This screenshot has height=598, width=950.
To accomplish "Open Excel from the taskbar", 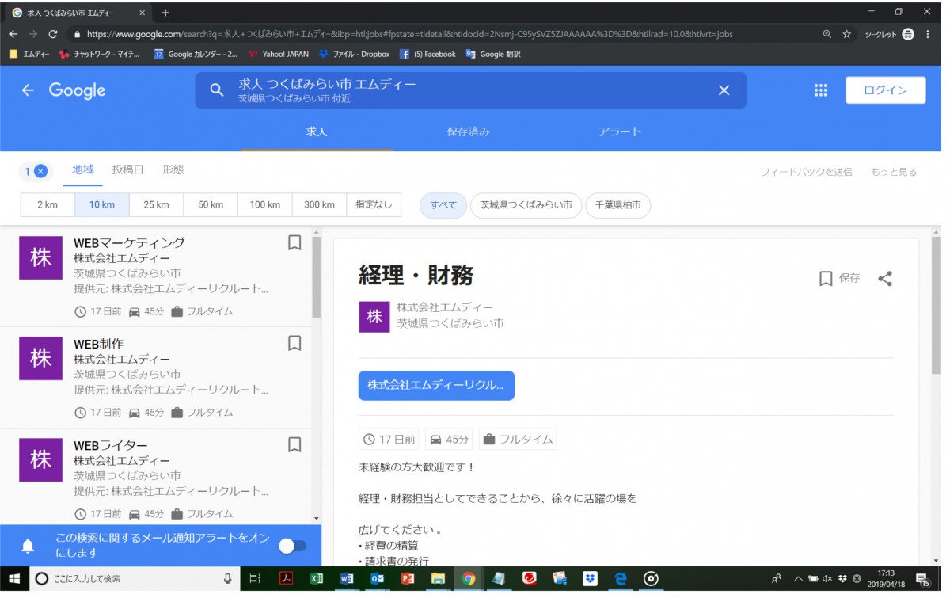I will pos(316,579).
